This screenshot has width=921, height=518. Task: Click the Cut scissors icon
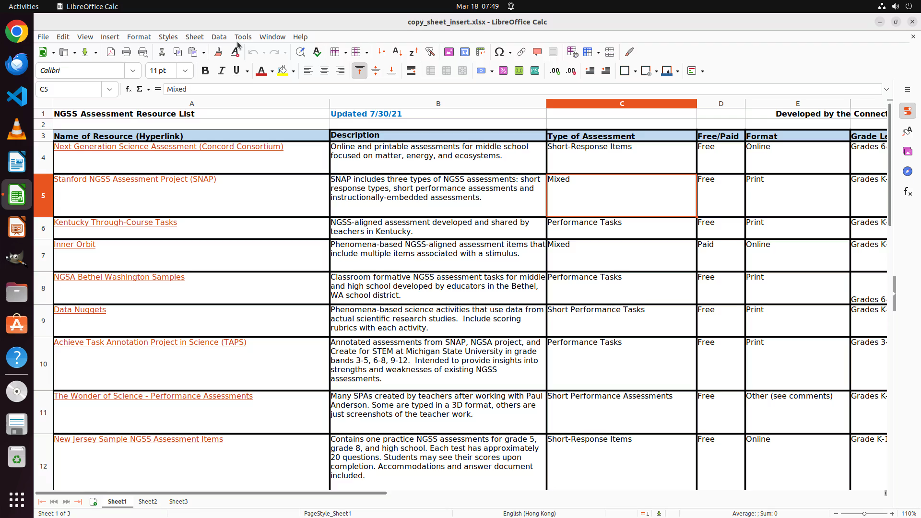coord(162,52)
